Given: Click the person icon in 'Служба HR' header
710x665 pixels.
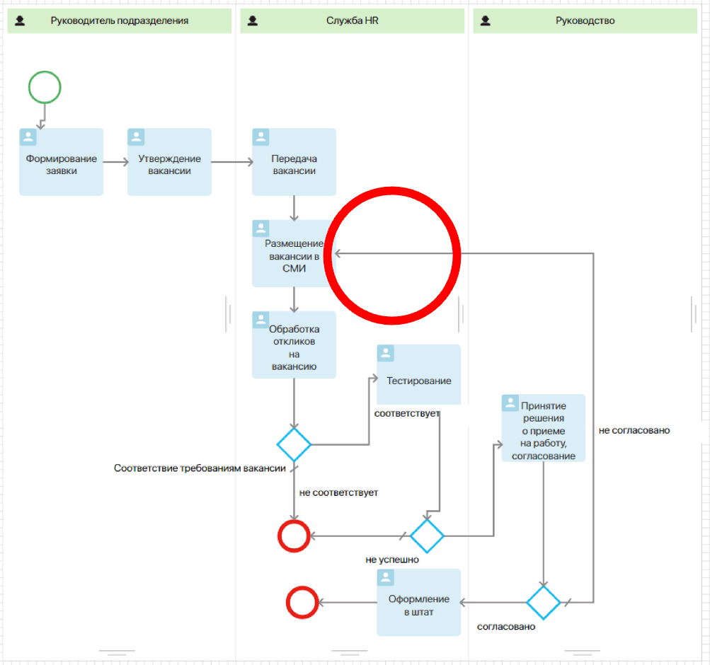Looking at the screenshot, I should [253, 21].
